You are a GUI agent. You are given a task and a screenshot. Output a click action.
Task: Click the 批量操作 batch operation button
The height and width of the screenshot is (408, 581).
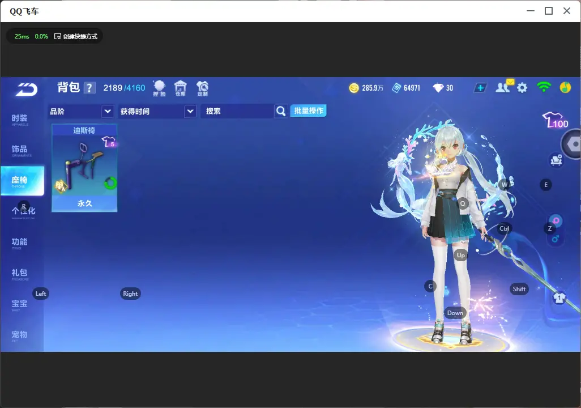(308, 110)
